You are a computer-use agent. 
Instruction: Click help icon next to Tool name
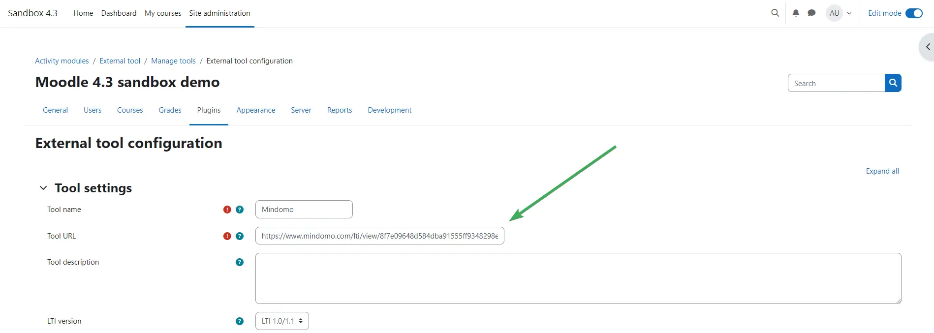click(240, 210)
